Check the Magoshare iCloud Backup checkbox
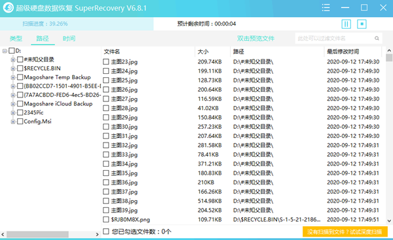Image resolution: width=393 pixels, height=240 pixels. pos(20,104)
